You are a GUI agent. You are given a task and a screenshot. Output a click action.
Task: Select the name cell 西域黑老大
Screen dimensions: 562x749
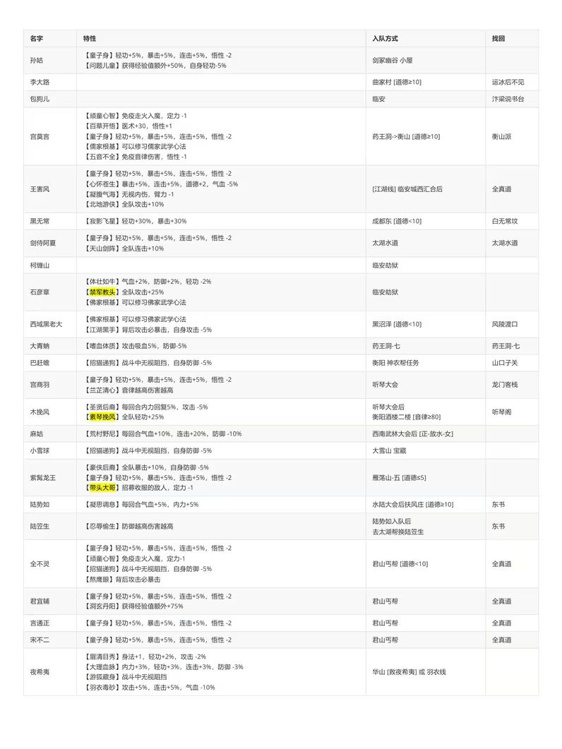[47, 324]
